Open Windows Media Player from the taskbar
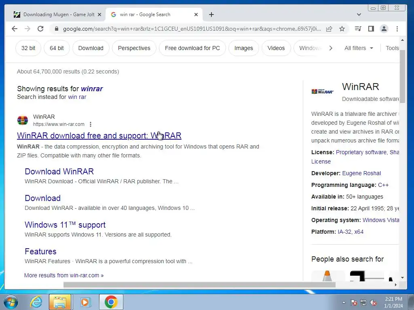414x310 pixels. pos(85,302)
